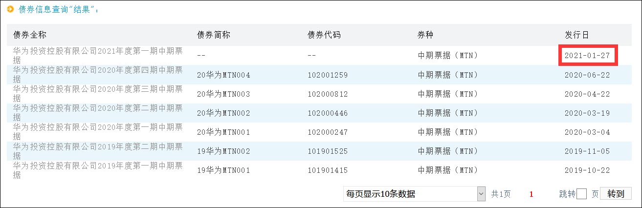Viewport: 642px width, 208px height.
Task: Click issue date 2020-06-22
Action: click(587, 75)
